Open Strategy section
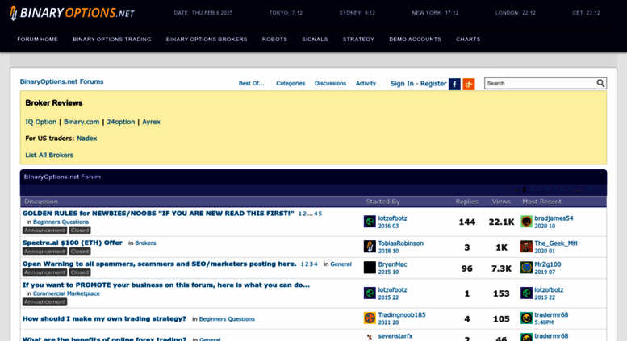Screen dimensions: 627x341 point(358,40)
